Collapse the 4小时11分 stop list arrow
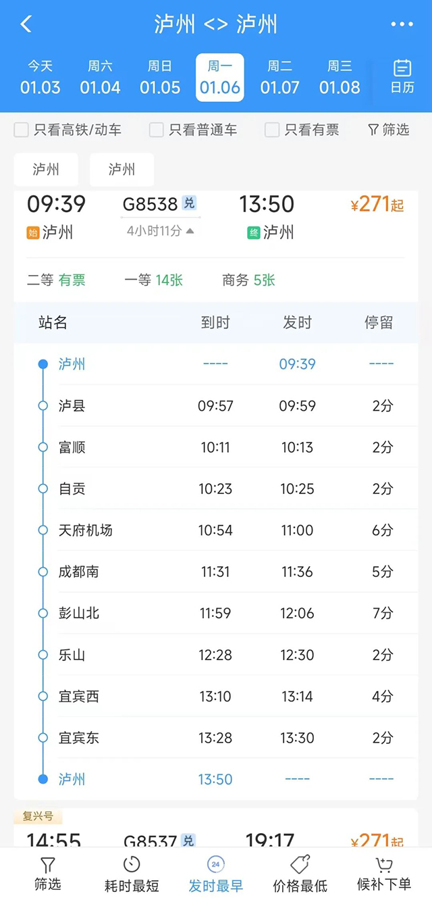 [190, 231]
